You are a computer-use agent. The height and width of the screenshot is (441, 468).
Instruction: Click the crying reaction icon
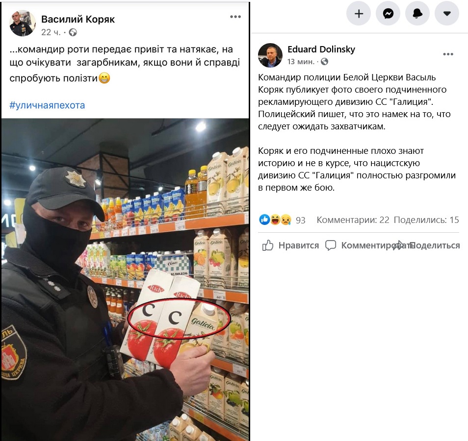[286, 220]
